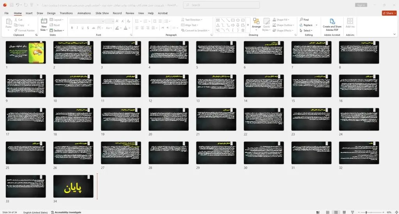399x214 pixels.
Task: Click the Save icon in the title bar
Action: (x=11, y=5)
